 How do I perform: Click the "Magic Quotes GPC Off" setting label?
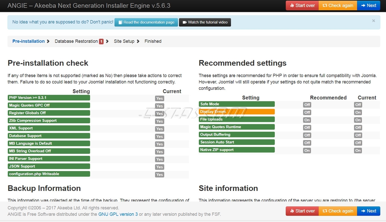coord(49,105)
